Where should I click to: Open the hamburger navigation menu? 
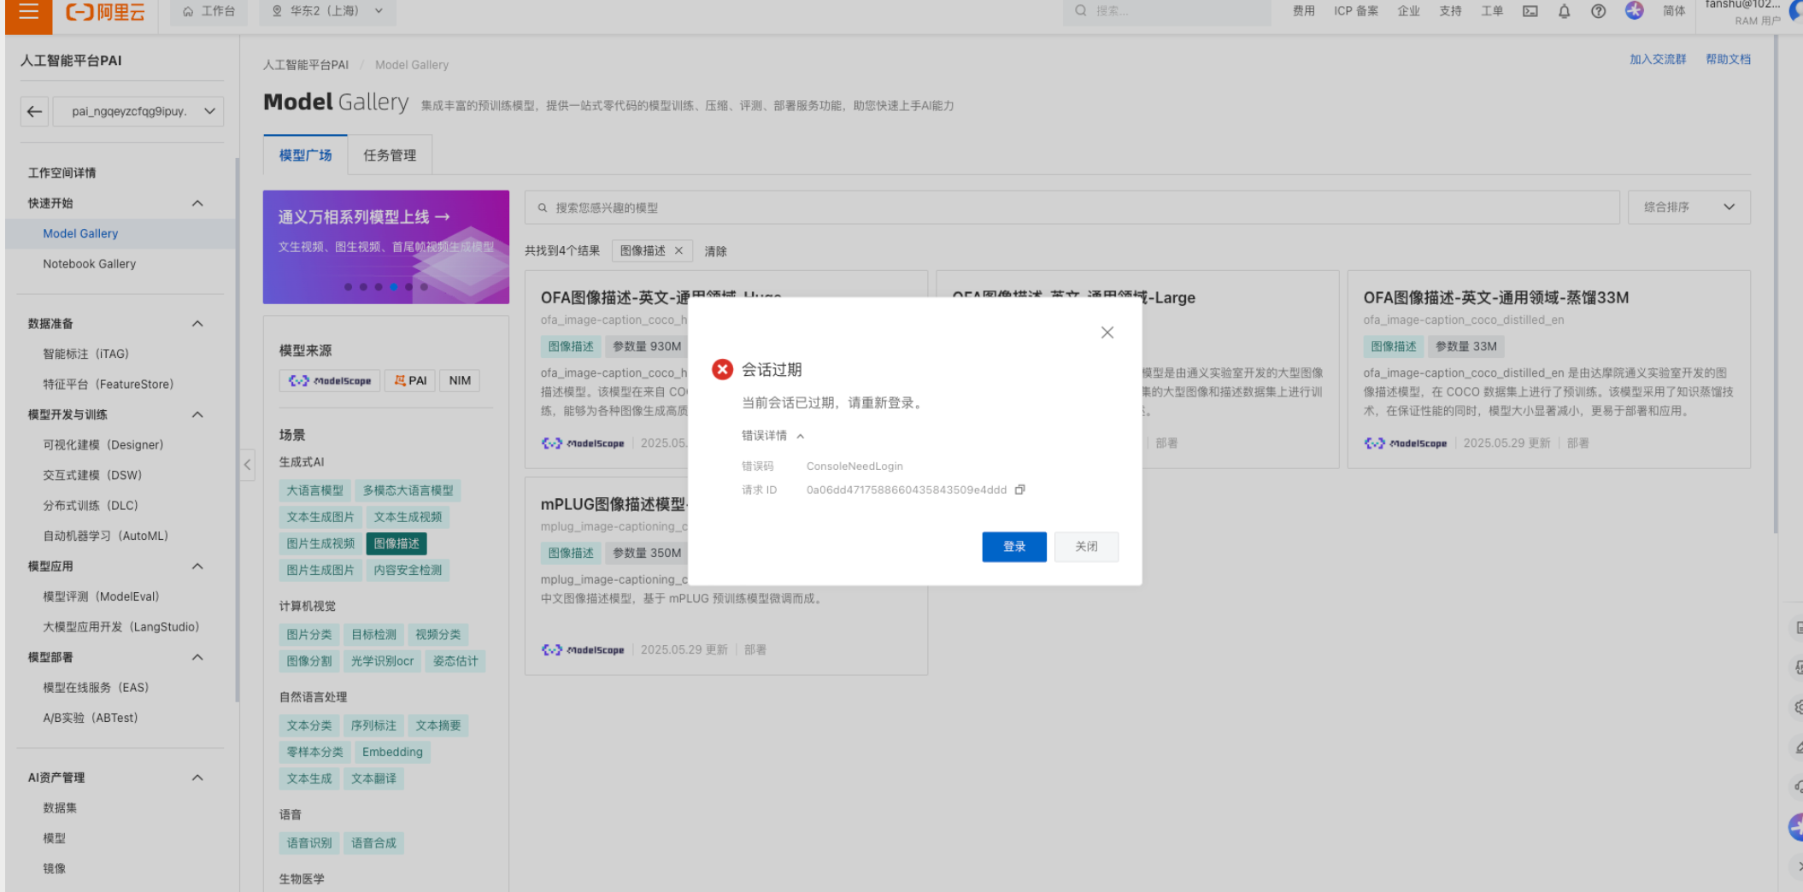click(x=28, y=12)
